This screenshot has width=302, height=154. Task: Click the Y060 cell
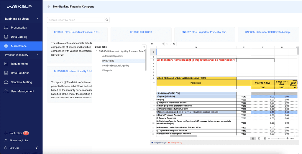click(244, 112)
